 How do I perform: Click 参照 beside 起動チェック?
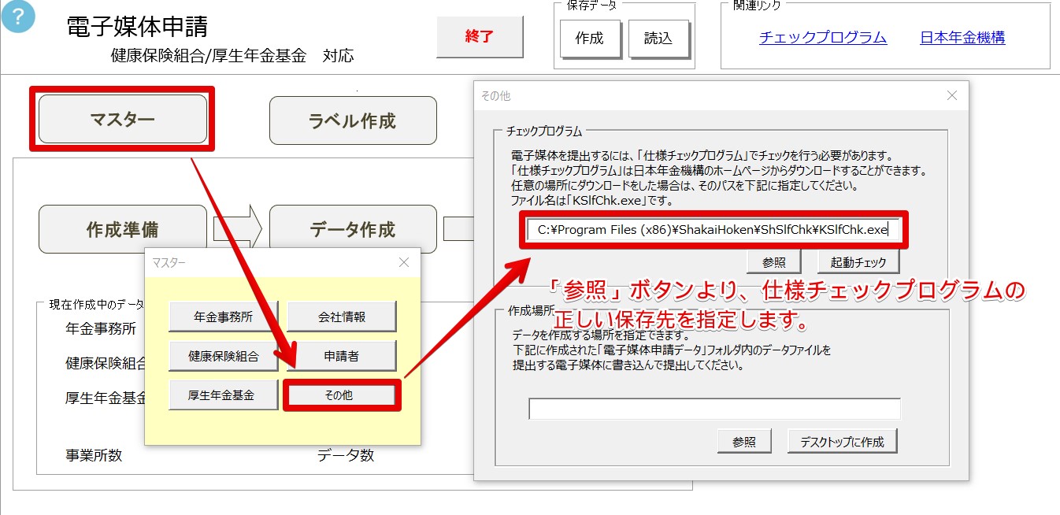point(774,262)
